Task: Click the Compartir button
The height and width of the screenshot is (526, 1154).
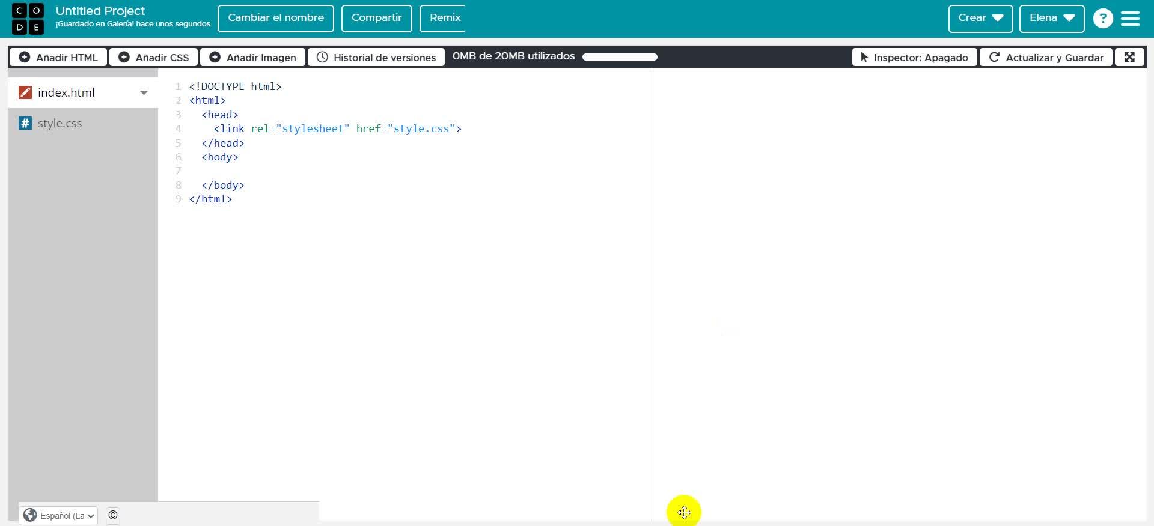Action: (377, 19)
